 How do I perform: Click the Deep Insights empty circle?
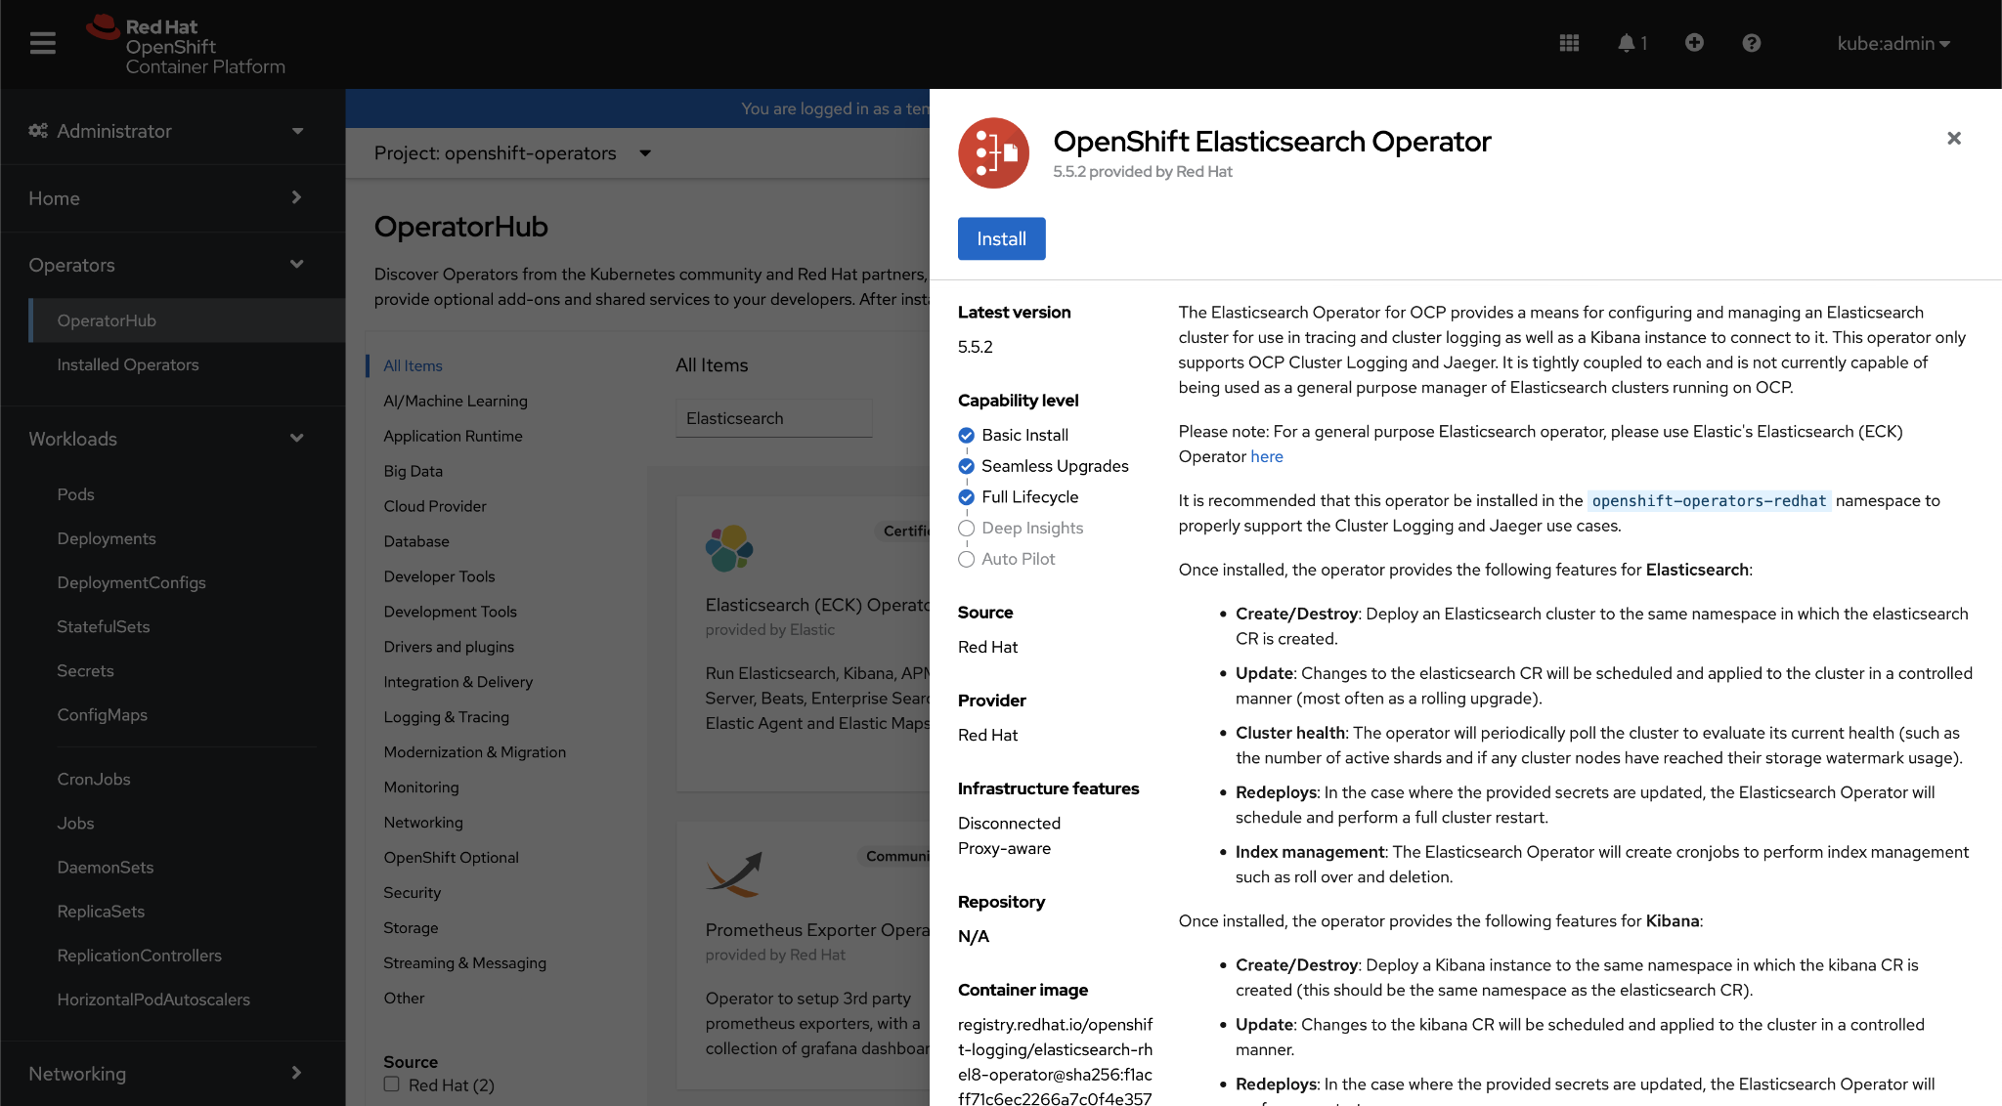tap(966, 529)
